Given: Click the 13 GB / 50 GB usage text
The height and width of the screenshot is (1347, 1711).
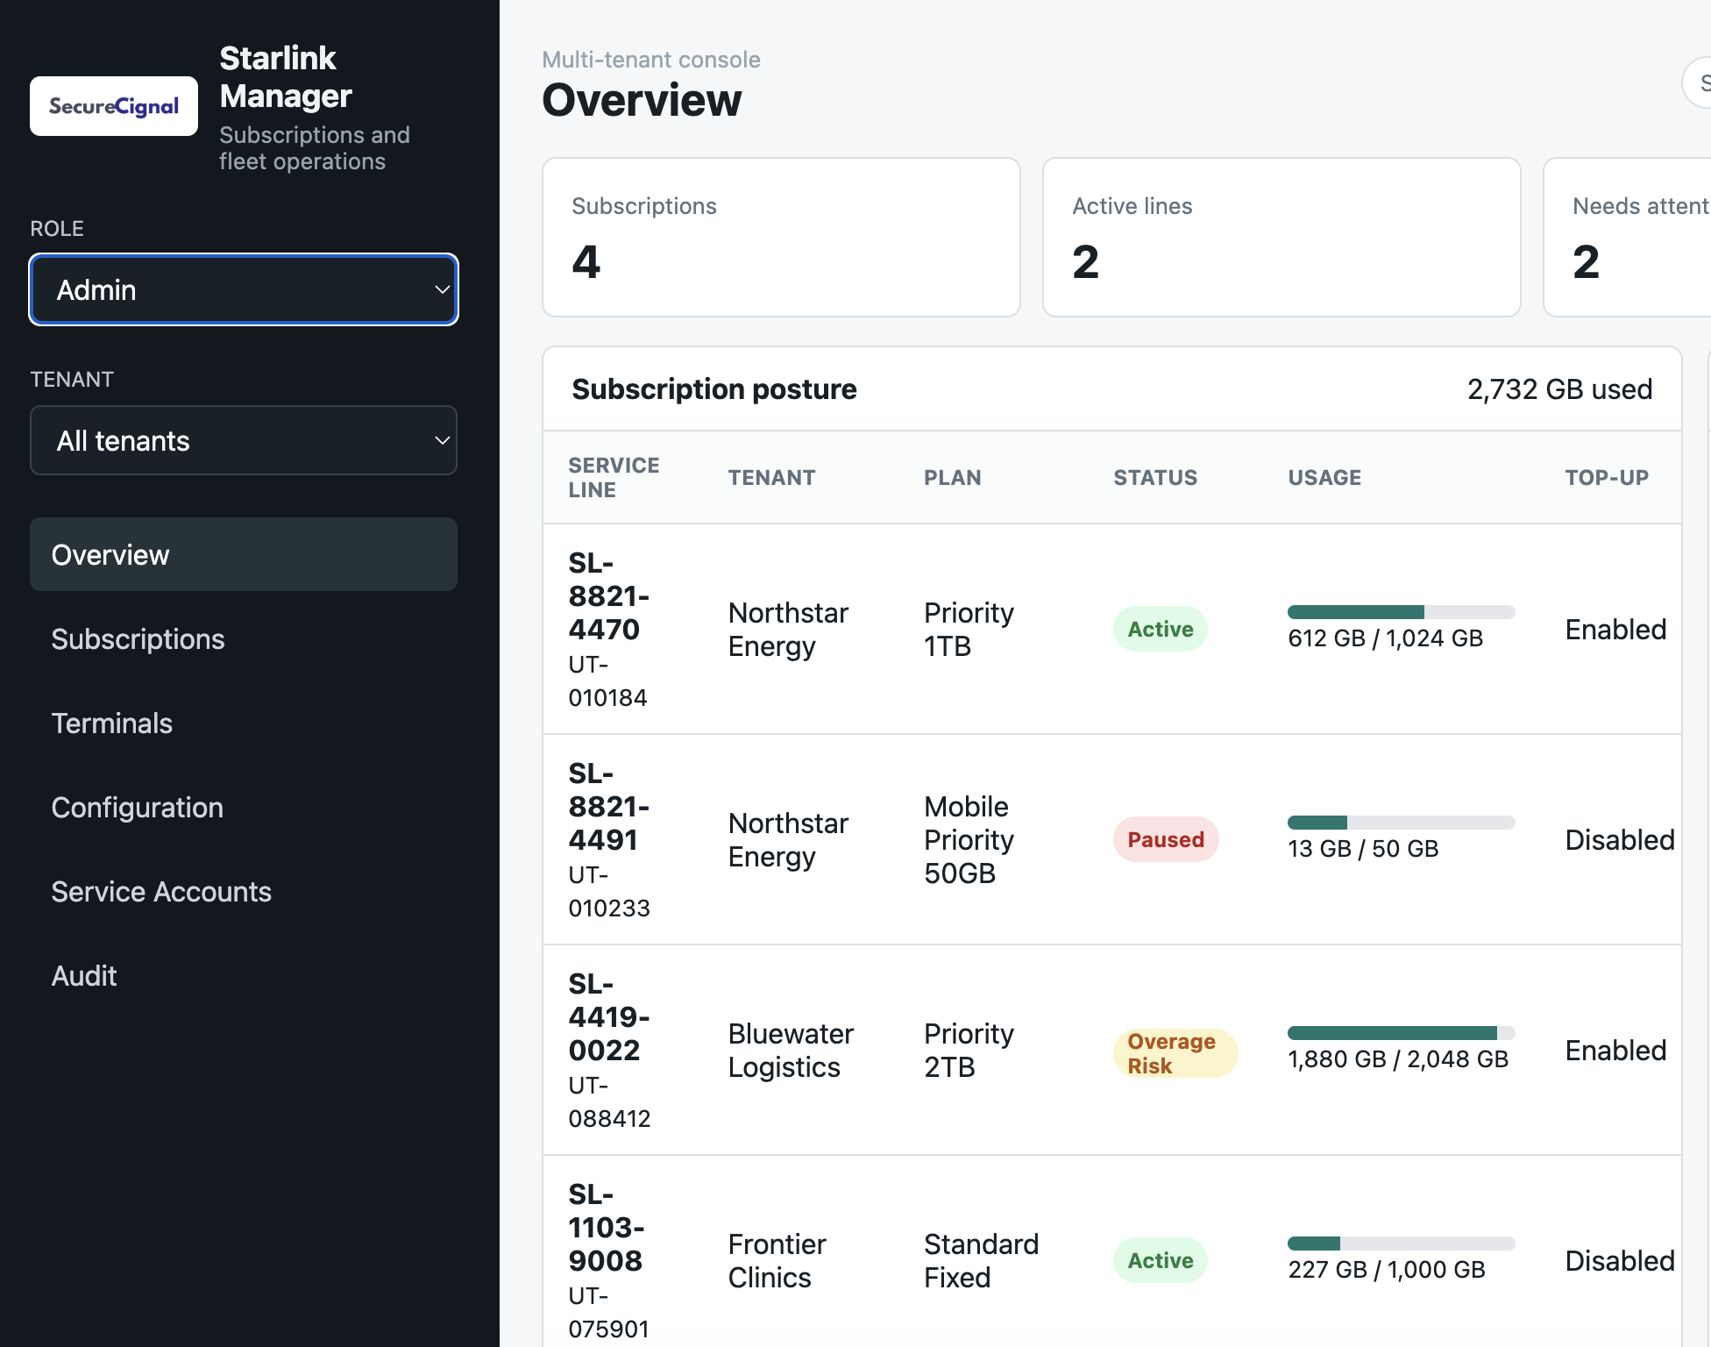Looking at the screenshot, I should [1363, 849].
